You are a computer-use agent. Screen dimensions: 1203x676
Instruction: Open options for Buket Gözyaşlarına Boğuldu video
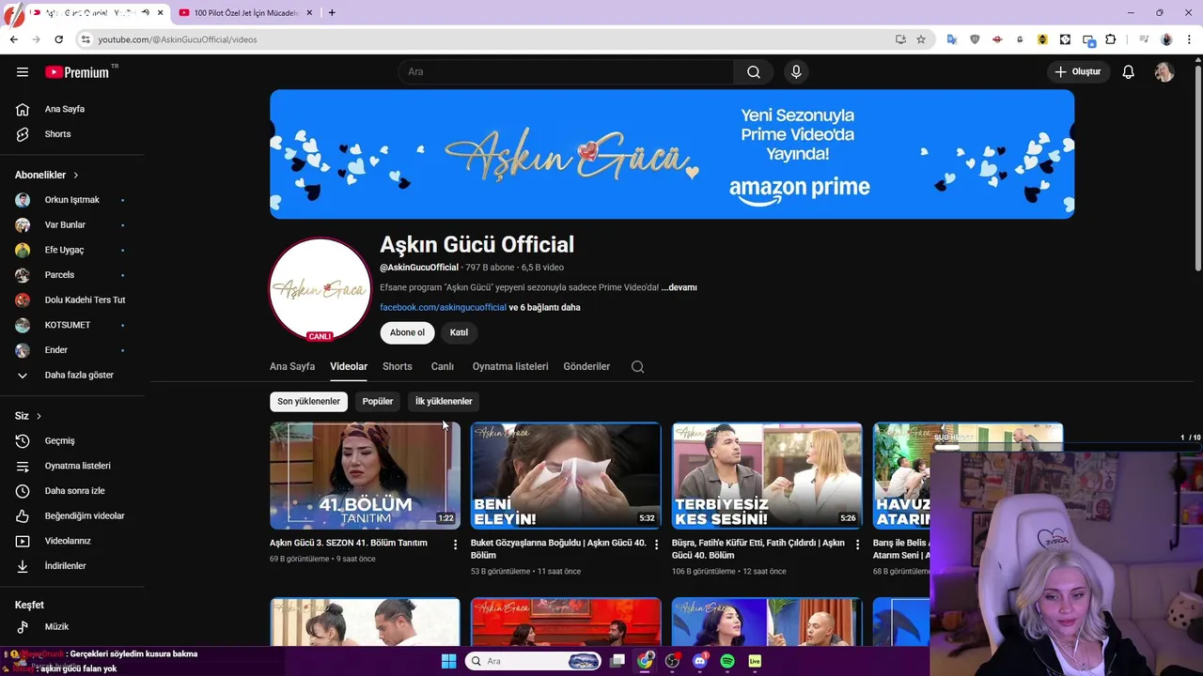656,545
